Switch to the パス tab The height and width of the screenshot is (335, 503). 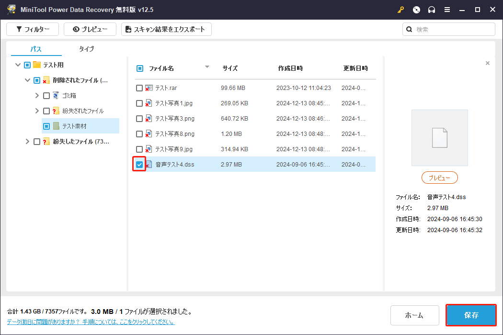(x=36, y=49)
